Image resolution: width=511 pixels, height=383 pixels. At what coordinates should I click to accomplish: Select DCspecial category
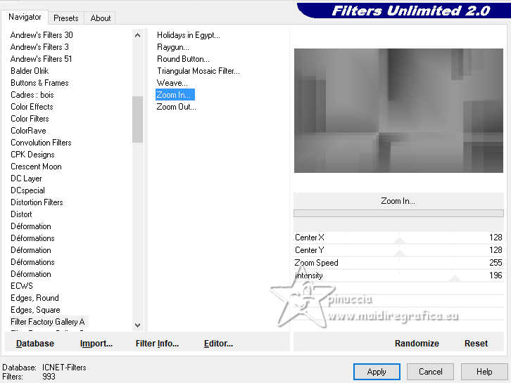[27, 190]
